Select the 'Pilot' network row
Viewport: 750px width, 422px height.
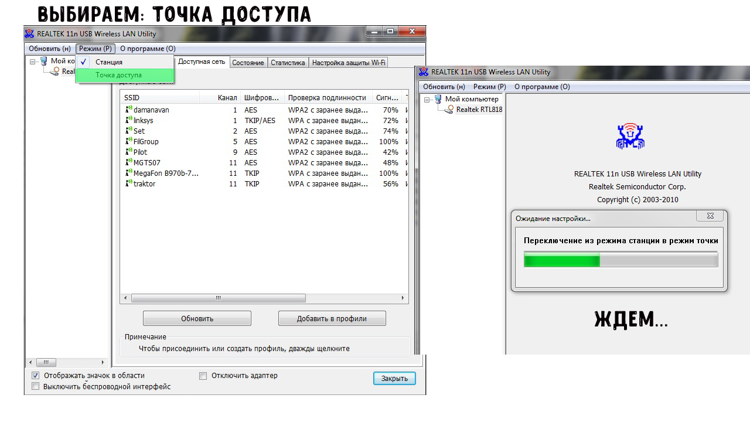pos(264,152)
